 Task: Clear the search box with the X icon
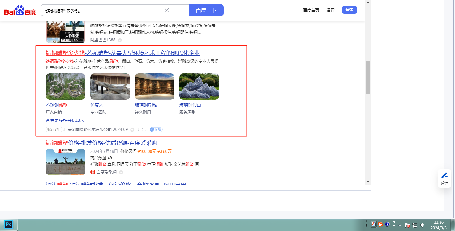click(167, 10)
